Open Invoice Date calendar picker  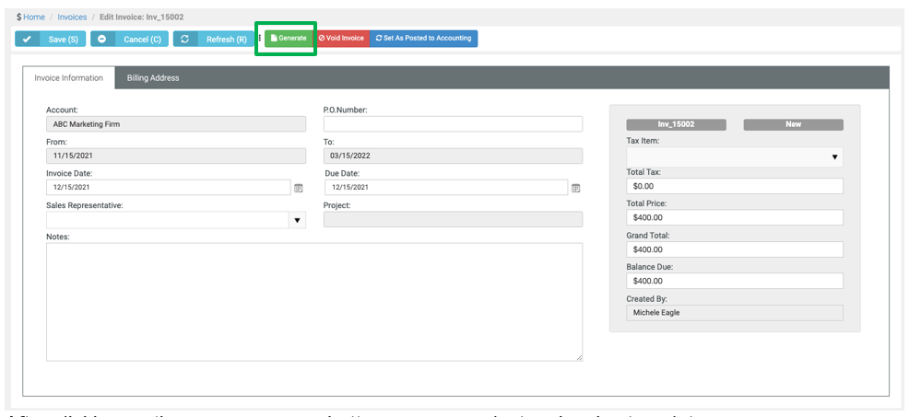(298, 188)
